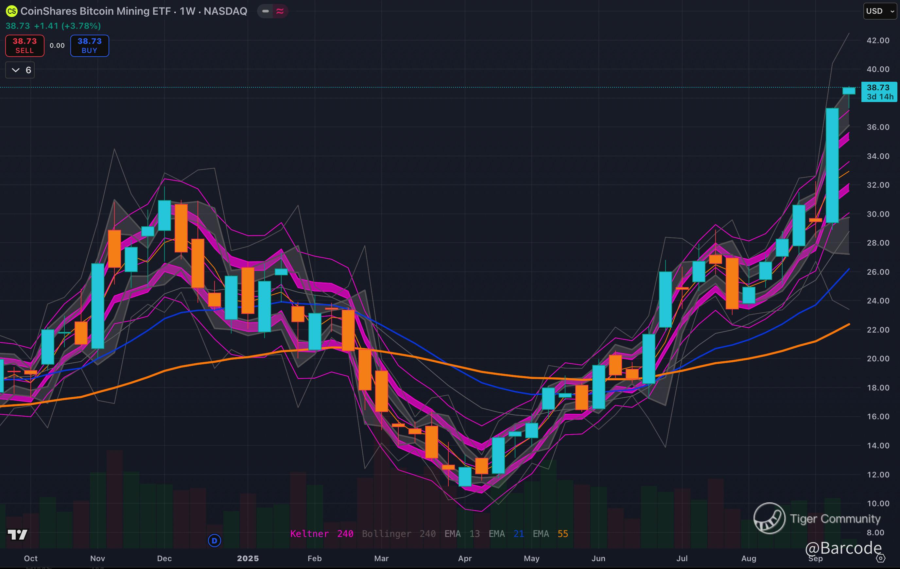The height and width of the screenshot is (569, 900).
Task: Click the EMA 21 legend label
Action: pos(506,534)
